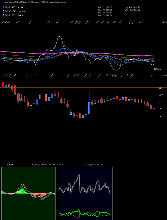Click the 'Pre V: 0.055 M' value
The image size is (167, 220).
point(132,10)
